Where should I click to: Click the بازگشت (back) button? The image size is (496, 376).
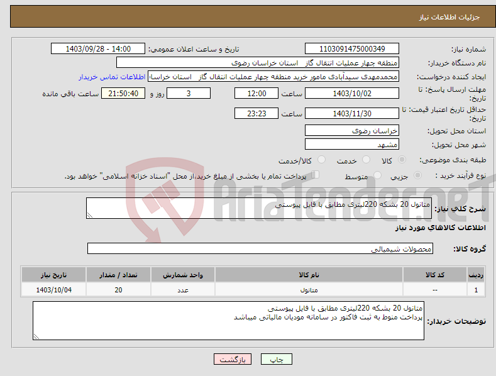[233, 359]
